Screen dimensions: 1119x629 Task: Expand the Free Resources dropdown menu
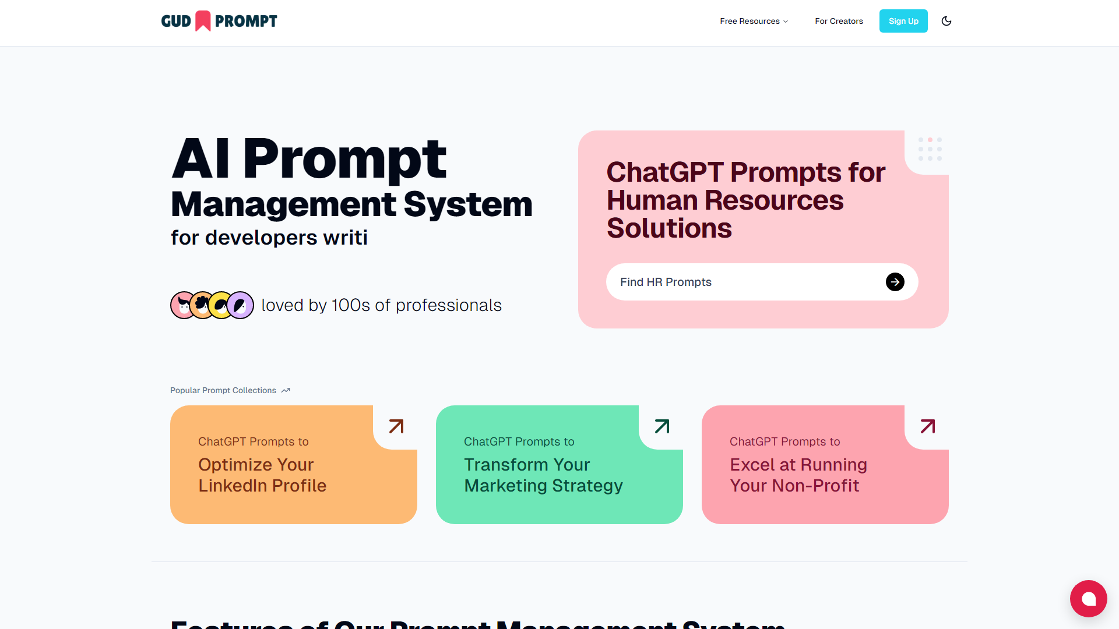[x=753, y=21]
